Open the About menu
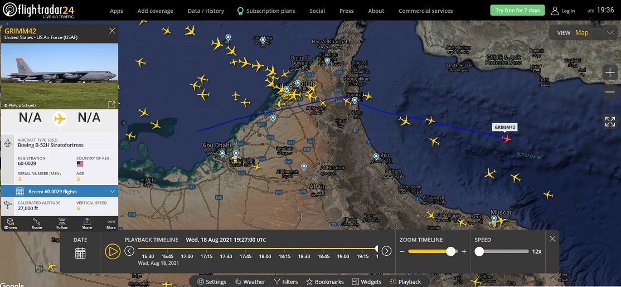The image size is (621, 287). coord(376,11)
